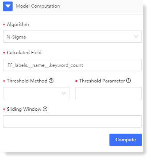Screen dimensions: 151x160
Task: Click the Sliding Window label text
Action: coord(24,109)
